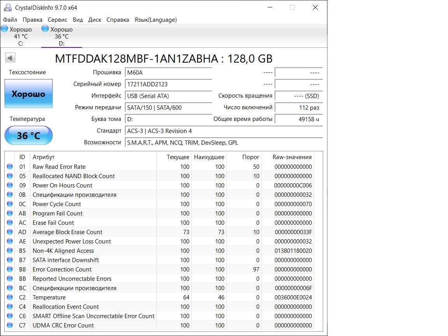
Task: Click status orb for Power Cycle Count row
Action: [10, 204]
